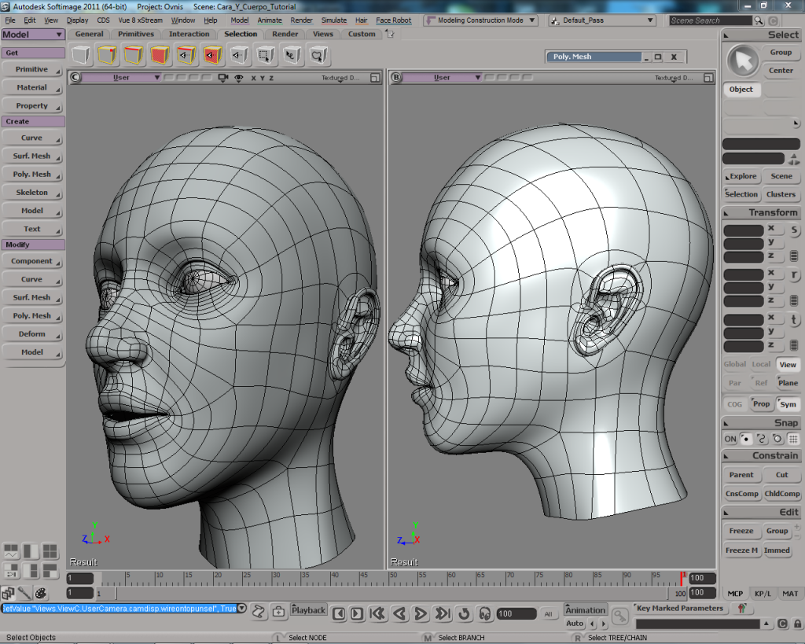Select the polygon selection tool with red face

coord(160,55)
